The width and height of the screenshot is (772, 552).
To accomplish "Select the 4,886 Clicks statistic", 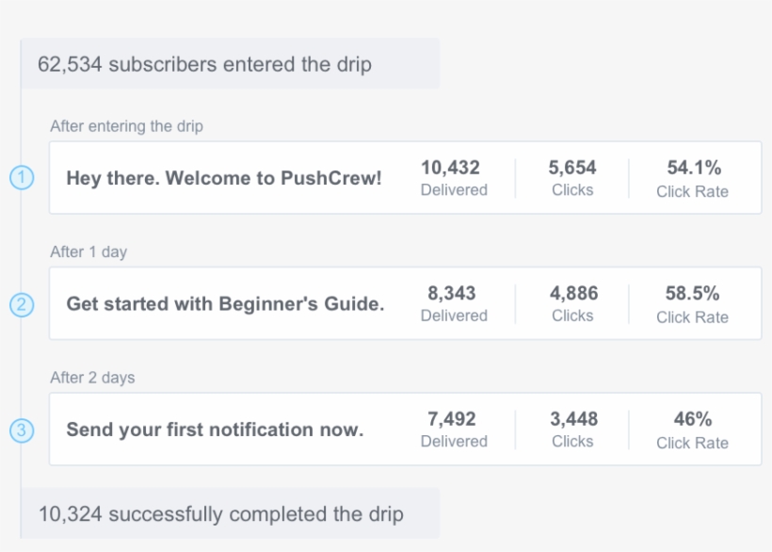I will tap(572, 303).
